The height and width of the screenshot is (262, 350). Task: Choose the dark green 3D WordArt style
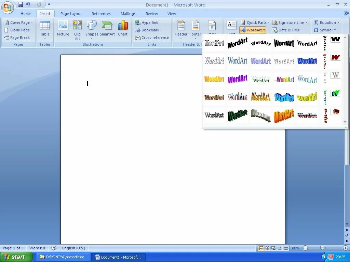[238, 115]
